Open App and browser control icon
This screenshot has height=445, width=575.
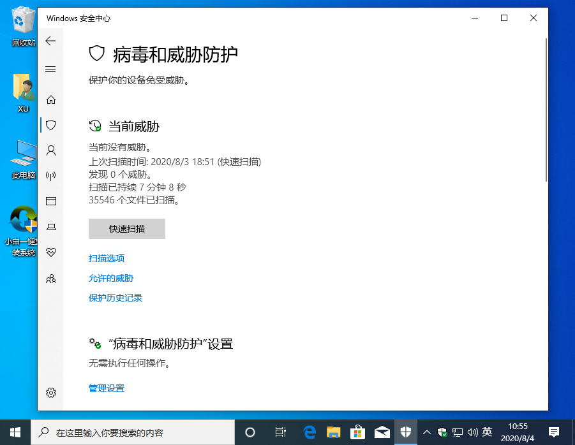tap(50, 201)
